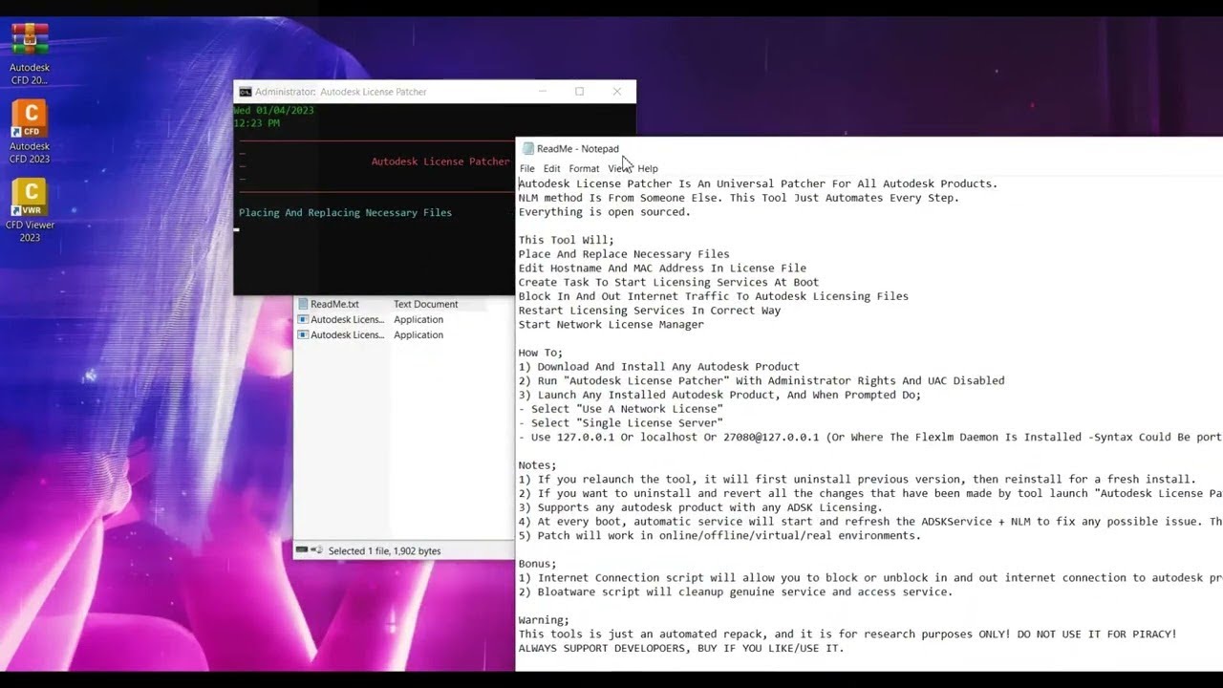
Task: Click the red 'Autodesk License Patcher' console heading
Action: [x=440, y=161]
